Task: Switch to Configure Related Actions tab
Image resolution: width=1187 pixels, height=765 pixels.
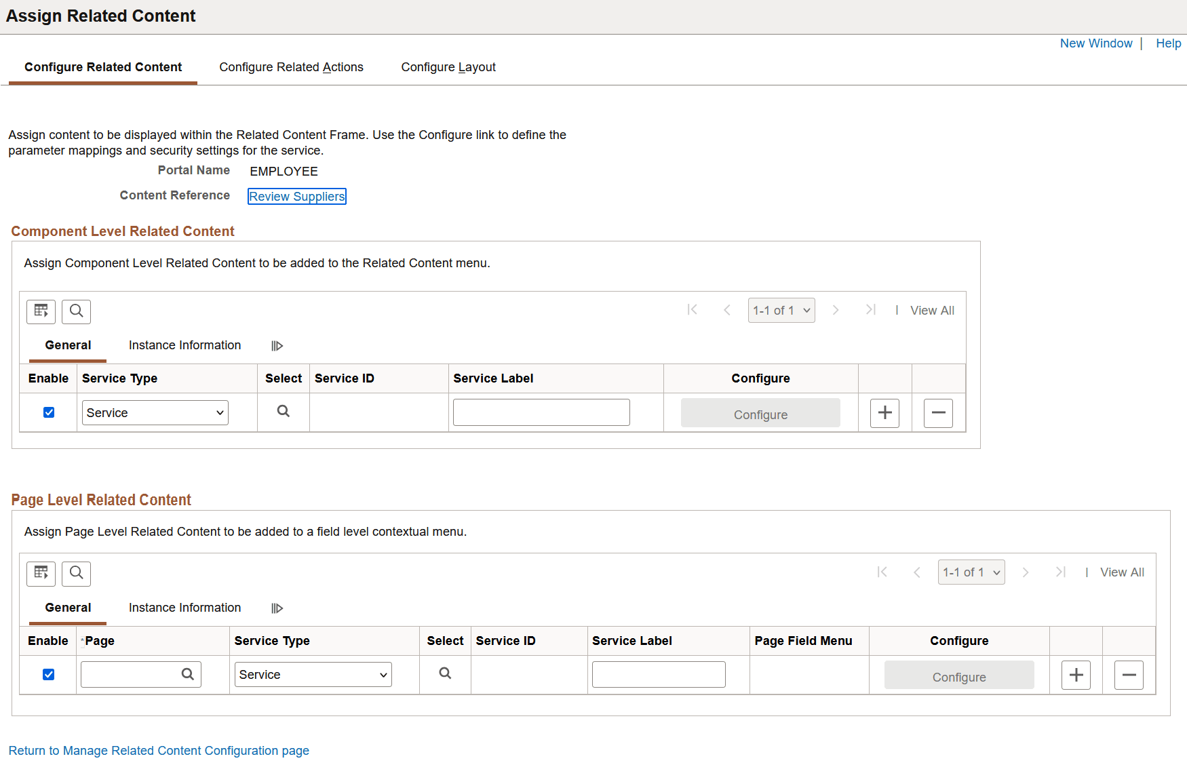Action: point(291,67)
